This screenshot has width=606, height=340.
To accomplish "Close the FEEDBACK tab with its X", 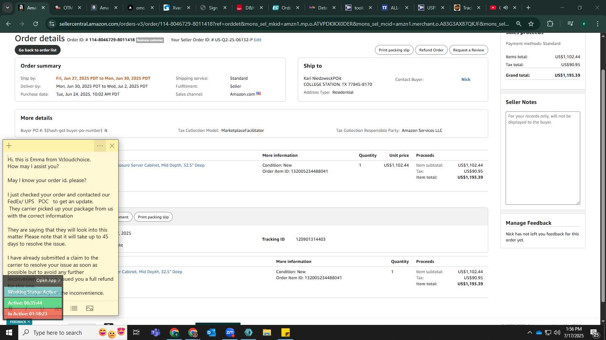I will click(x=29, y=322).
